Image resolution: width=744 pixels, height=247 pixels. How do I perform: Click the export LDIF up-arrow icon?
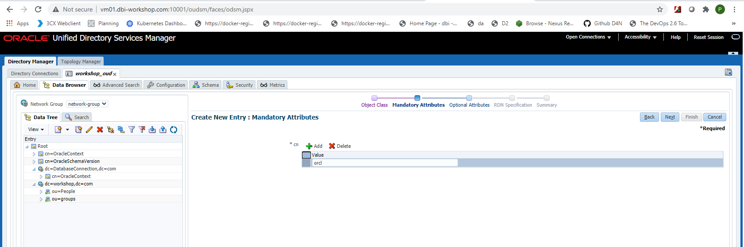[x=163, y=129]
